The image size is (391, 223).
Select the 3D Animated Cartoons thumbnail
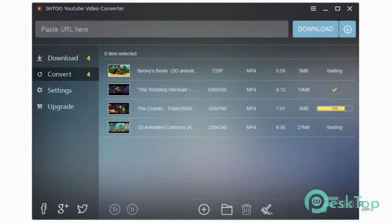pos(119,127)
